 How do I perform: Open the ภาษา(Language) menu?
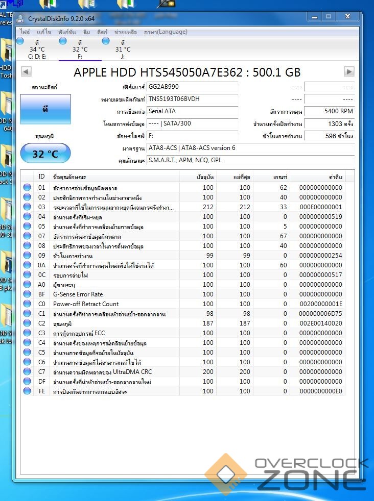(x=166, y=32)
